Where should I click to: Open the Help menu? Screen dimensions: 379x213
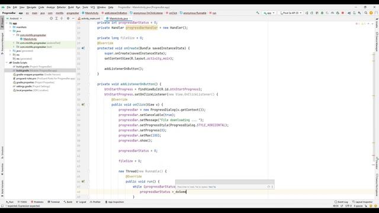click(x=111, y=8)
